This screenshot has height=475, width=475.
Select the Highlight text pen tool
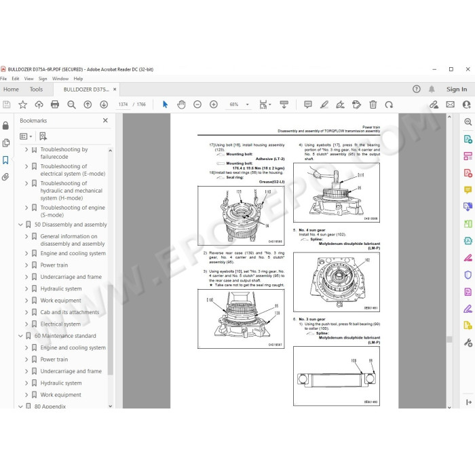(324, 104)
